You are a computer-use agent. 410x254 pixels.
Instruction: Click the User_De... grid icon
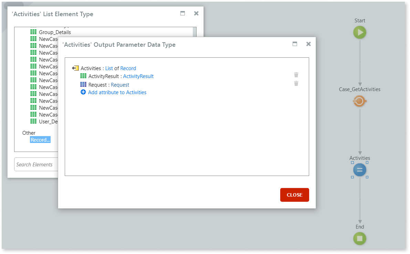pyautogui.click(x=33, y=121)
